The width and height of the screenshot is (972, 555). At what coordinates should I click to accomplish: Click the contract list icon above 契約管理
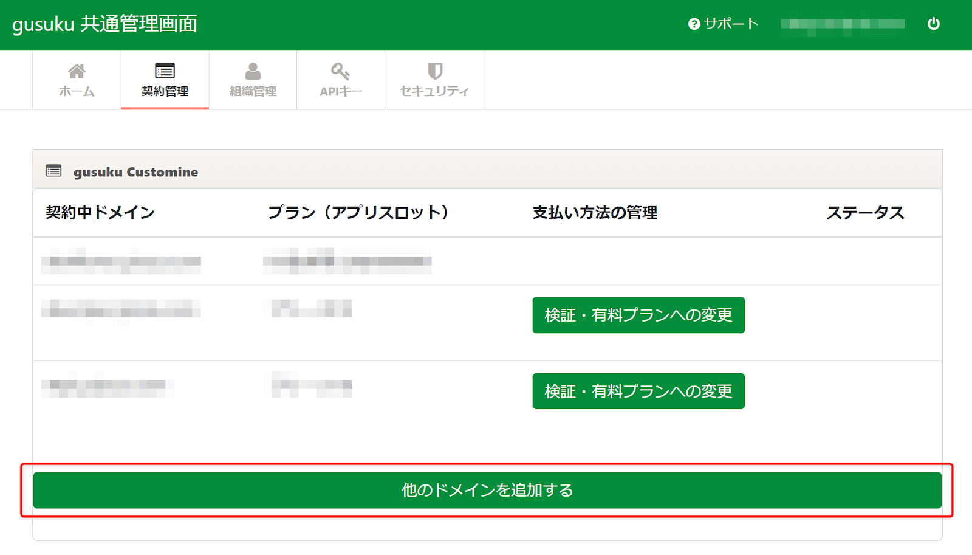click(x=165, y=71)
